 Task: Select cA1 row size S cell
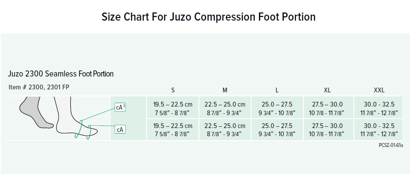173,108
